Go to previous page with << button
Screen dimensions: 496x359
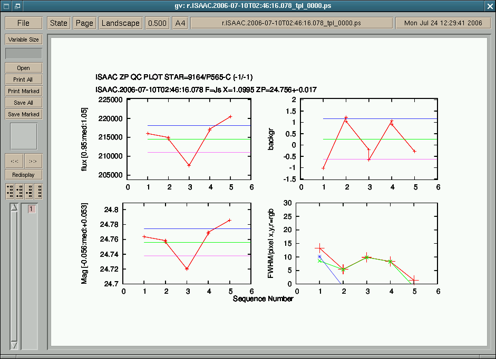tap(14, 161)
